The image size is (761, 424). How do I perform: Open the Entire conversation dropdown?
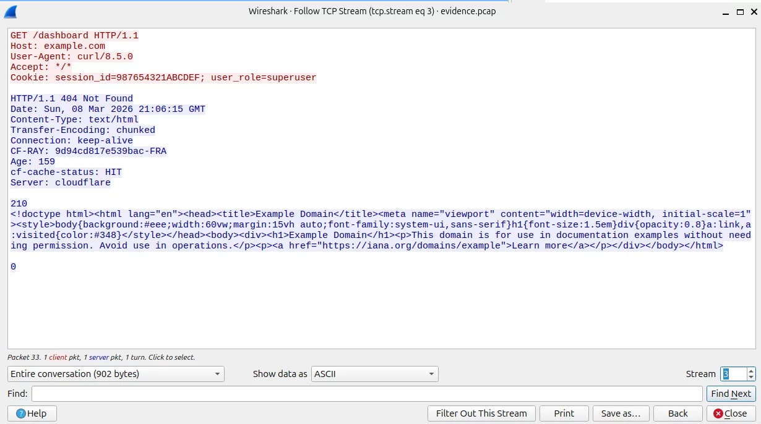(x=116, y=374)
